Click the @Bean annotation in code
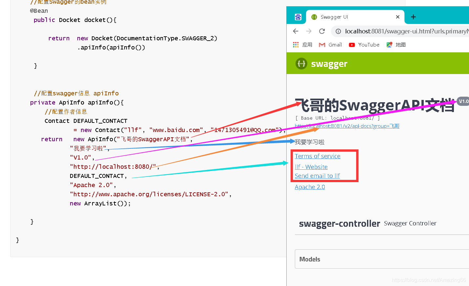The image size is (469, 286). tap(39, 11)
